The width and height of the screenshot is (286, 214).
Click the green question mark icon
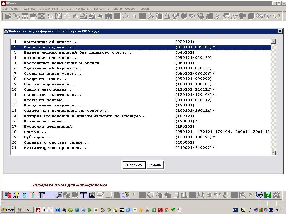tap(268, 194)
